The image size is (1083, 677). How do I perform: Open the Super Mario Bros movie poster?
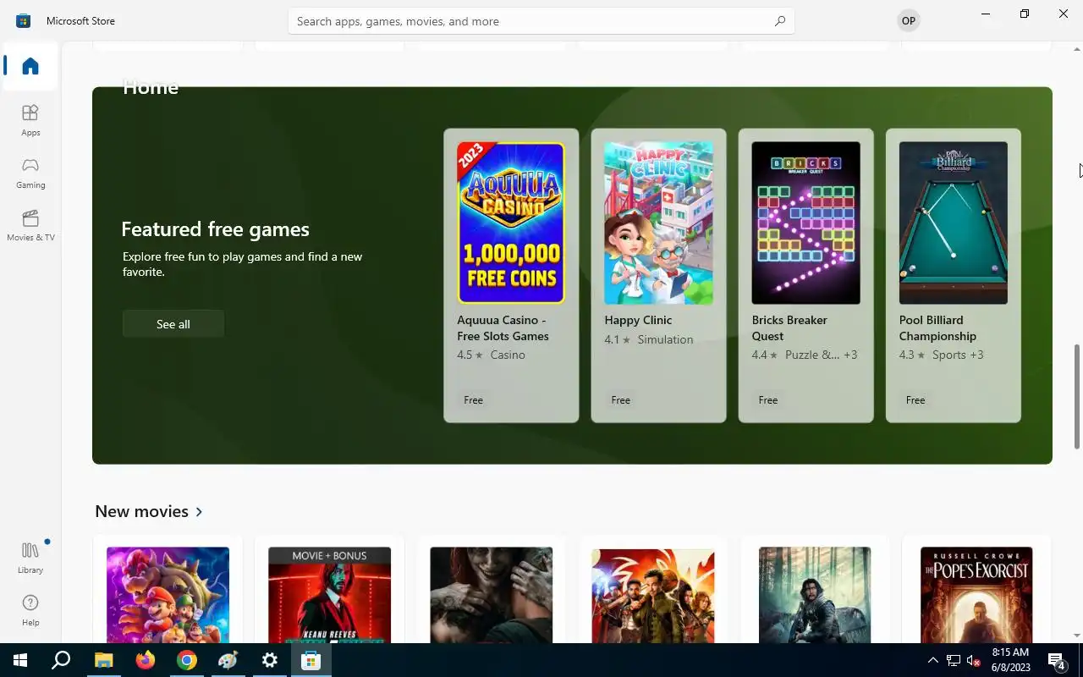(168, 594)
